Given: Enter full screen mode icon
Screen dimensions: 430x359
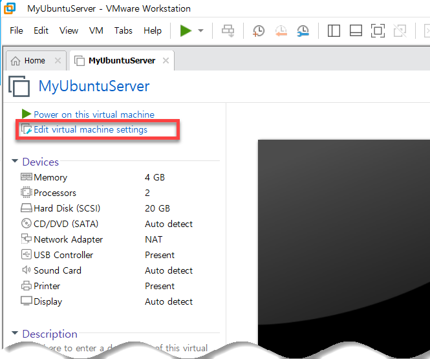Looking at the screenshot, I should [x=378, y=30].
